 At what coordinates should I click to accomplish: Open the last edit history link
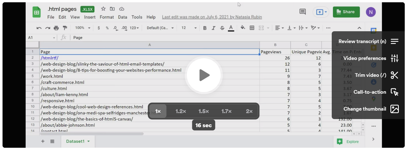[x=212, y=17]
